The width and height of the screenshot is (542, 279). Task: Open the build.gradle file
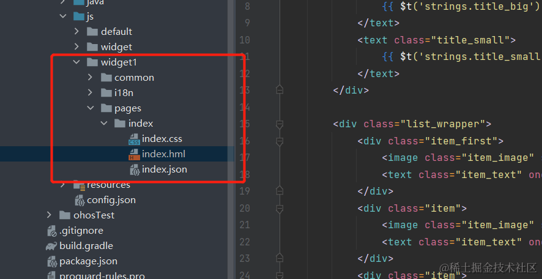tap(86, 246)
